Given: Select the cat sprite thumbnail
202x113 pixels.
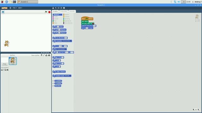Looking at the screenshot, I should coord(13,61).
